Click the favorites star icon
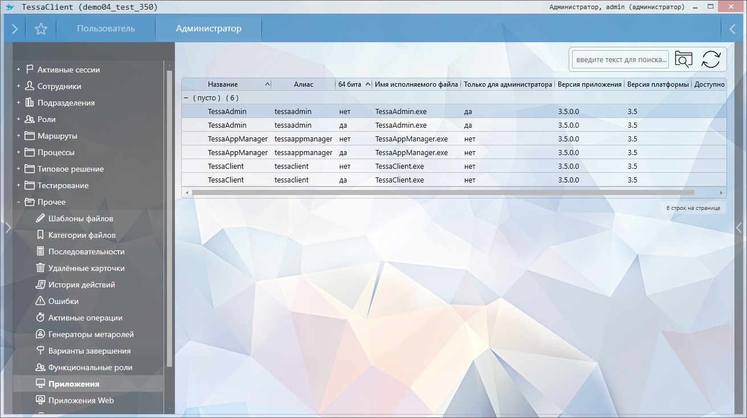 [x=40, y=29]
